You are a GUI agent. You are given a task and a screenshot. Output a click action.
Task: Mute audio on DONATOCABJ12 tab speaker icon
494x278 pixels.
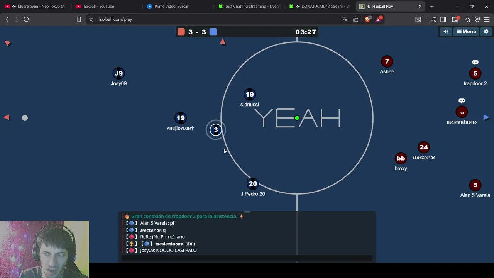(x=298, y=7)
